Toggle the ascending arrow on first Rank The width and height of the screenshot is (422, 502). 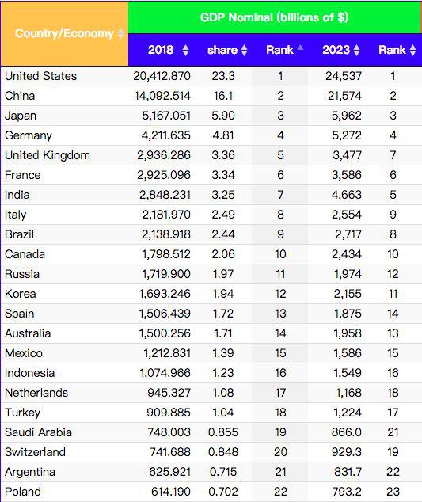click(x=300, y=48)
